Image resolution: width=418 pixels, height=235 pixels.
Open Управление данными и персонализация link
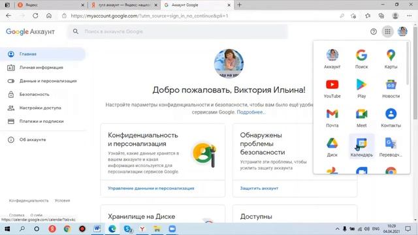click(x=151, y=188)
